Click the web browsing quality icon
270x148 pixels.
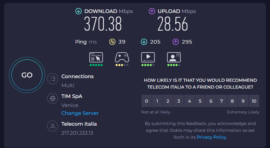click(x=96, y=58)
